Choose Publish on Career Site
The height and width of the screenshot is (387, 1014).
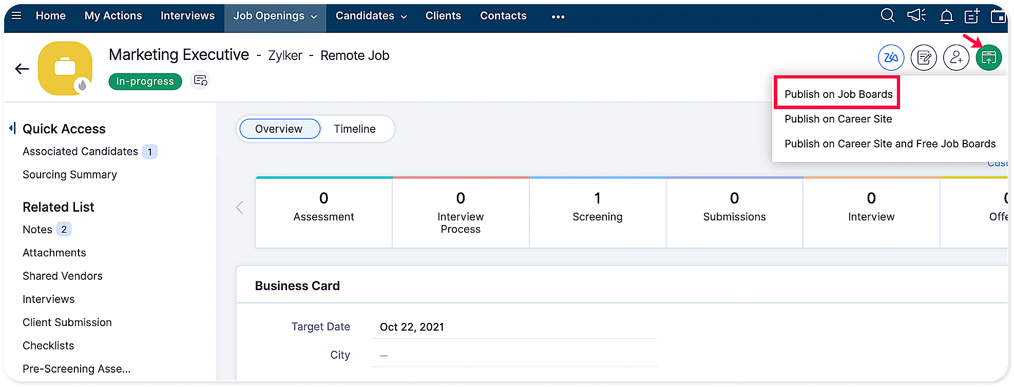[x=838, y=119]
